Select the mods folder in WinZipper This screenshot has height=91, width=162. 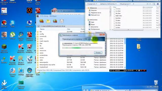point(42,48)
